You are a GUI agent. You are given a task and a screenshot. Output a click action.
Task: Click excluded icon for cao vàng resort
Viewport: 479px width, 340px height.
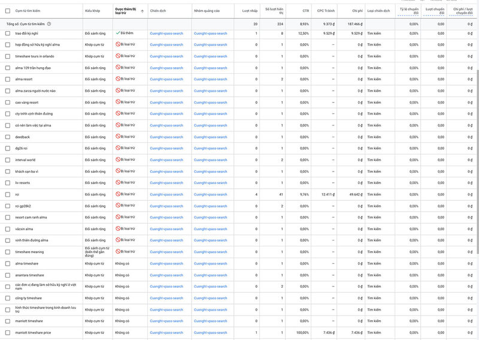point(118,102)
